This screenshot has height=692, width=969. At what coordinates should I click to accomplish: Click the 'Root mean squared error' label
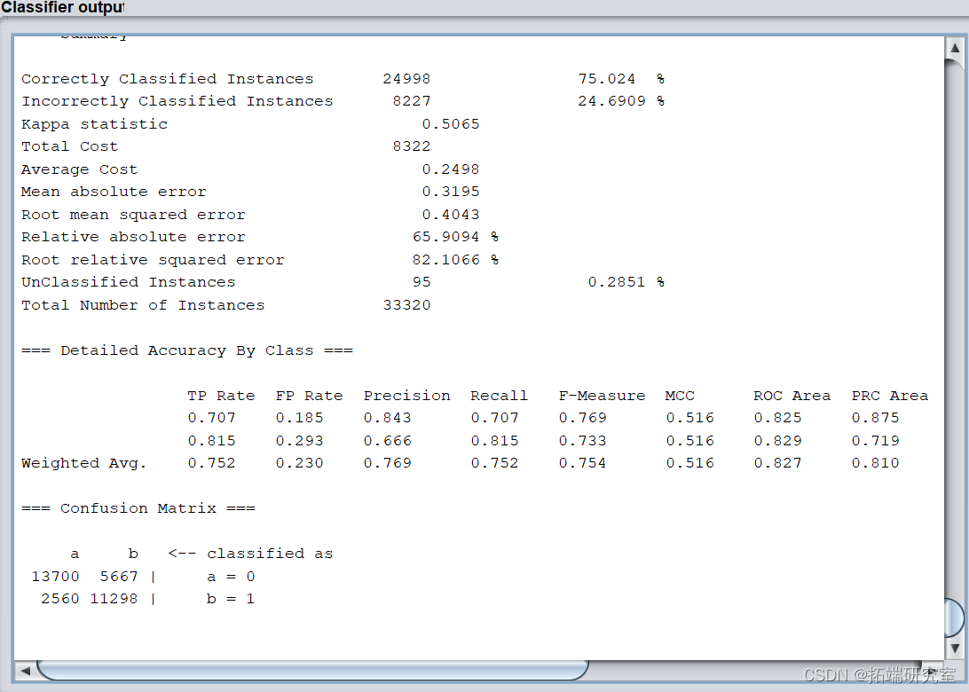pos(133,215)
